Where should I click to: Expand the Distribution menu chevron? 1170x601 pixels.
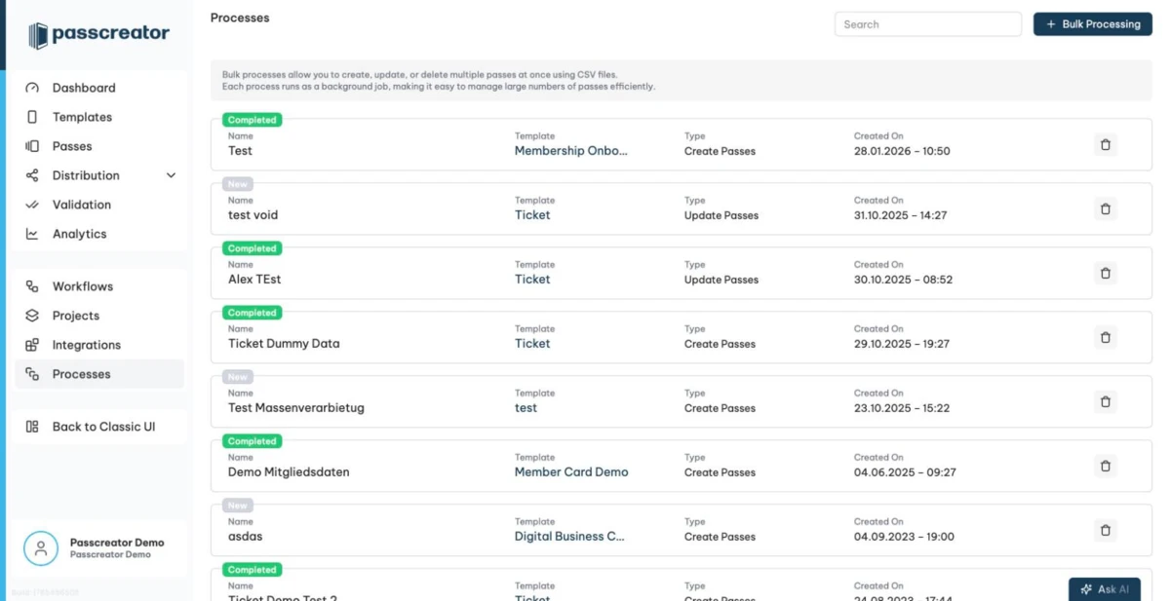click(x=171, y=175)
